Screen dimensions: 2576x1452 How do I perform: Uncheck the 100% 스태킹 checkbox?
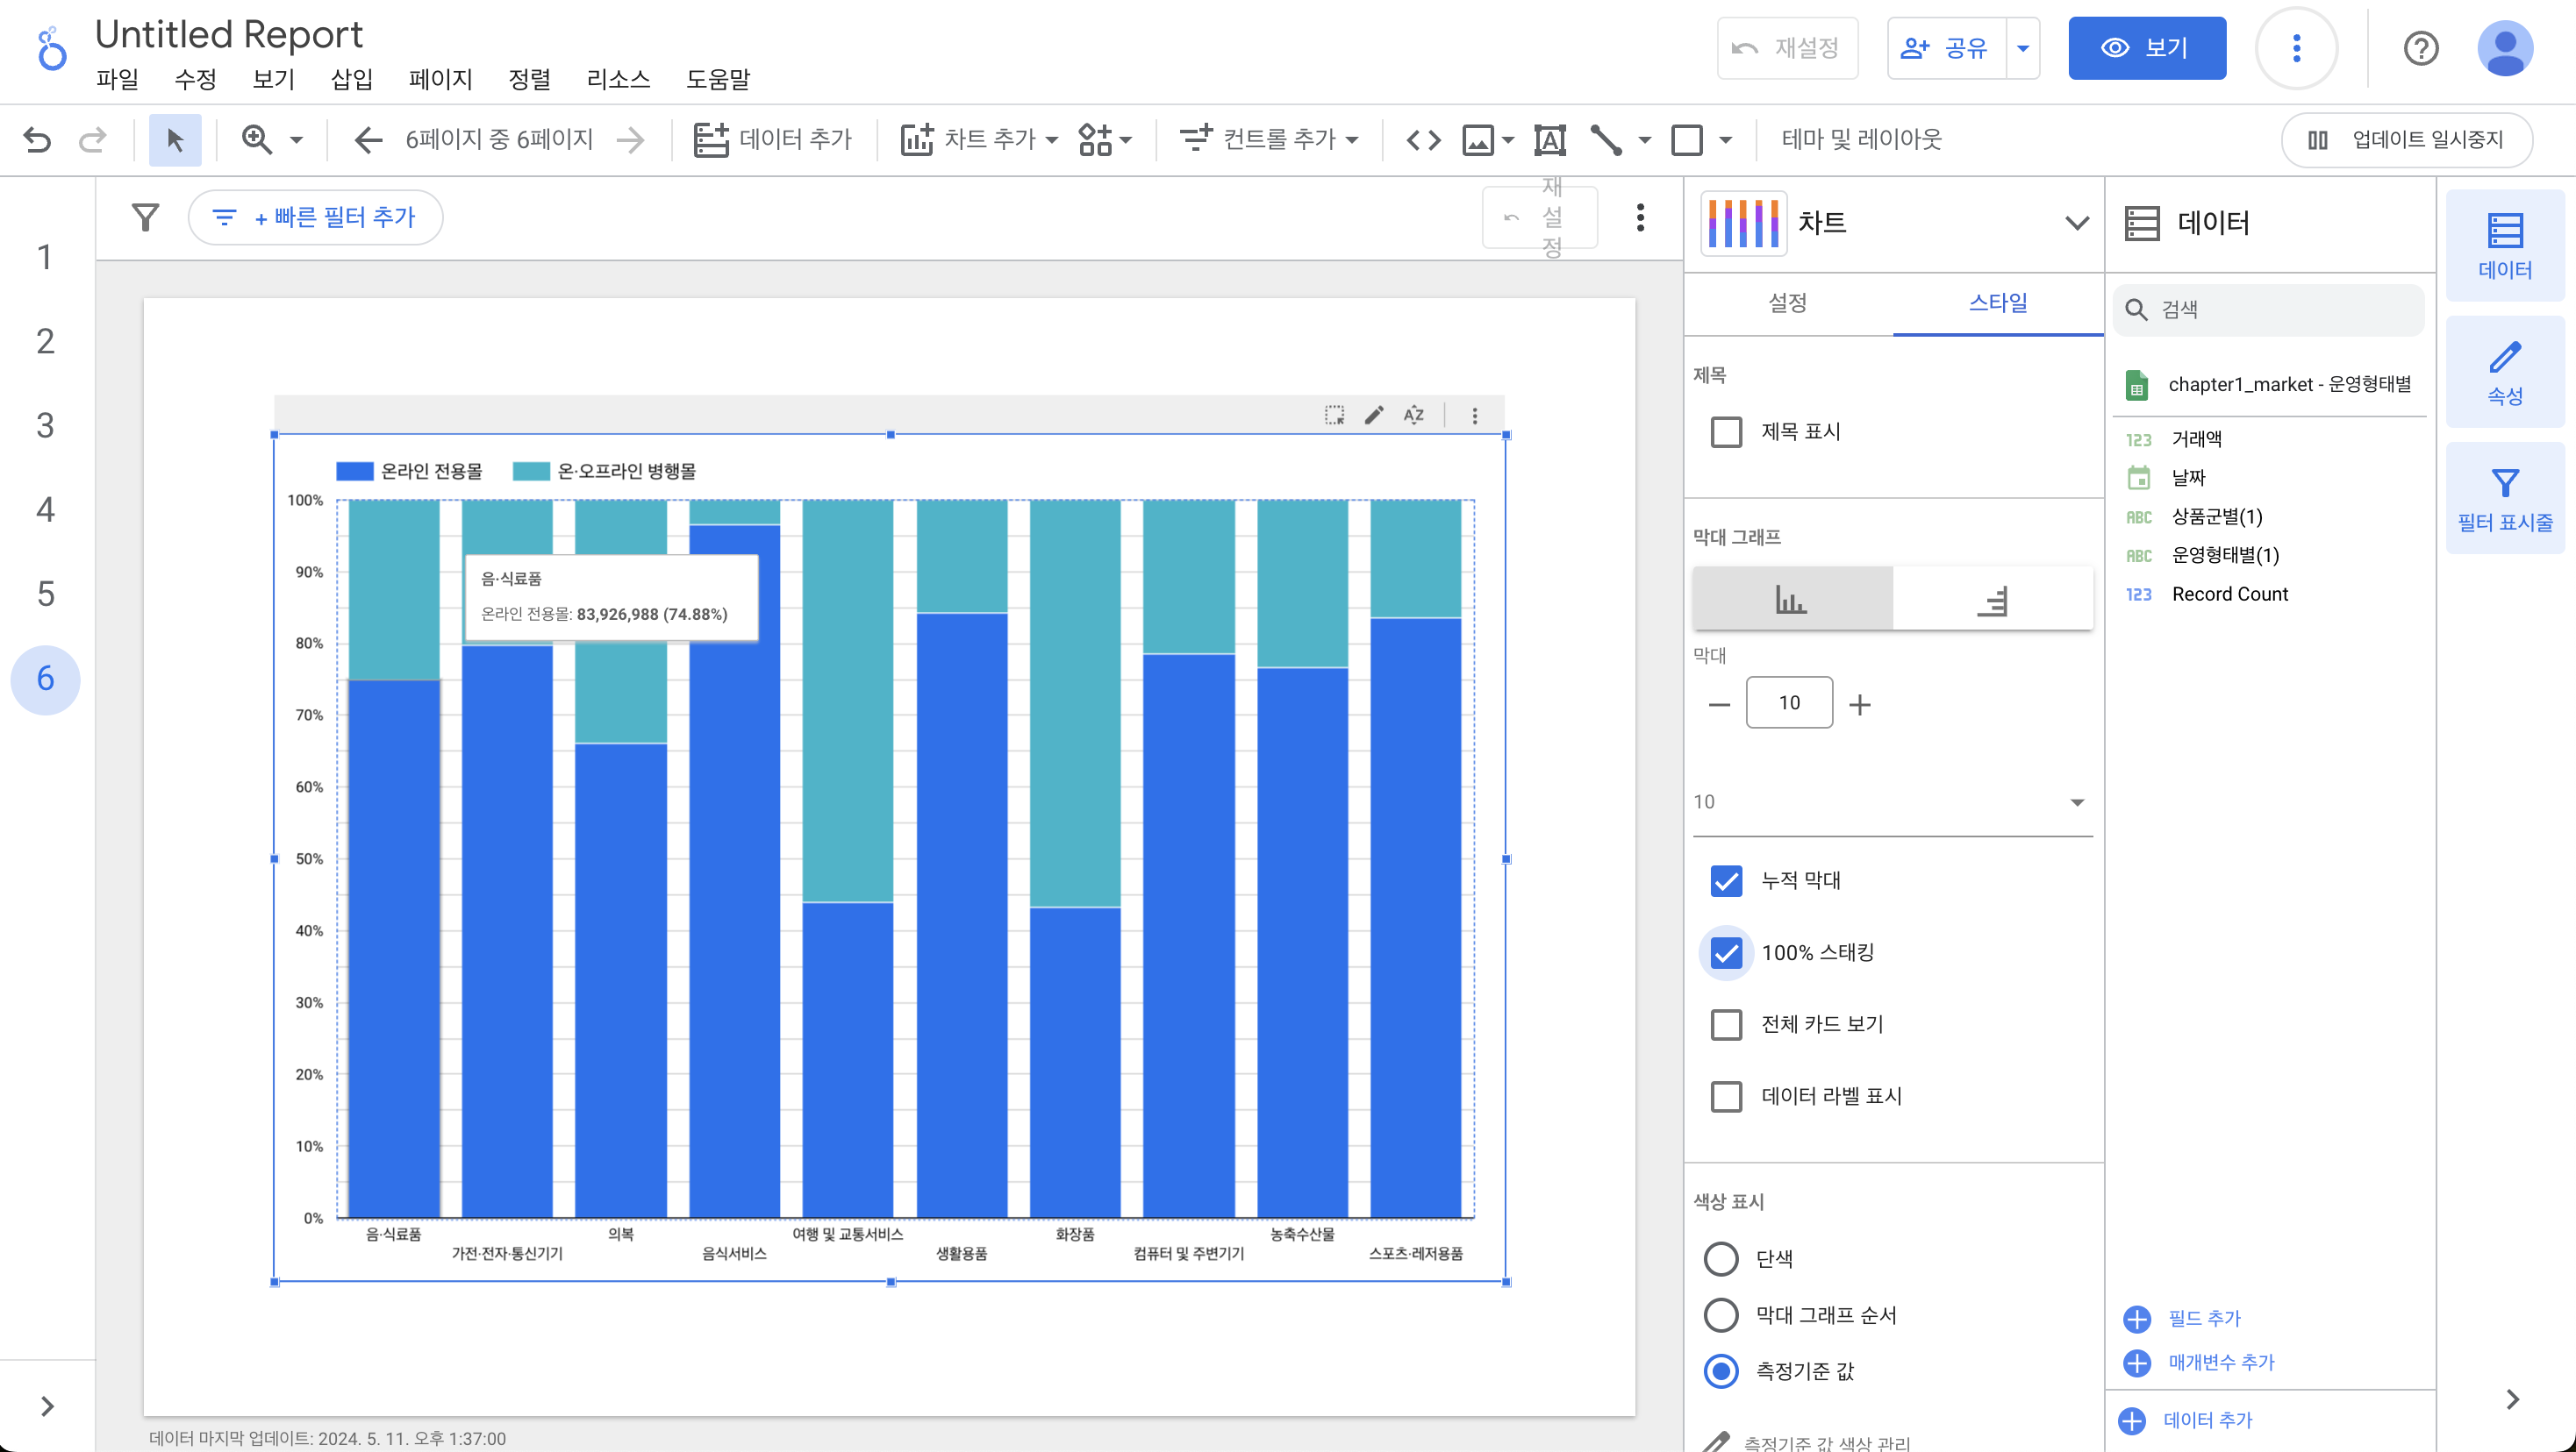(1726, 952)
